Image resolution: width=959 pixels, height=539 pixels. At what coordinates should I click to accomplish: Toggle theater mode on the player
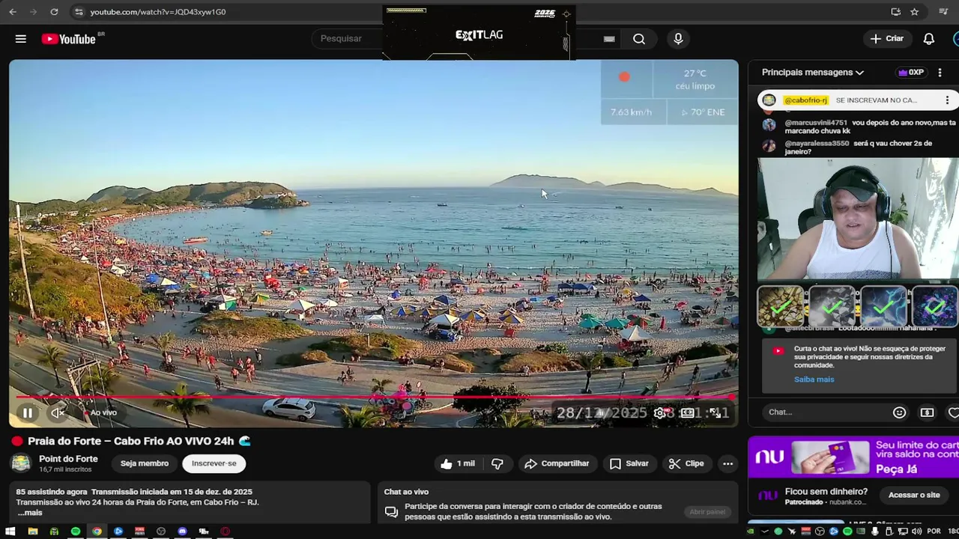pos(687,412)
